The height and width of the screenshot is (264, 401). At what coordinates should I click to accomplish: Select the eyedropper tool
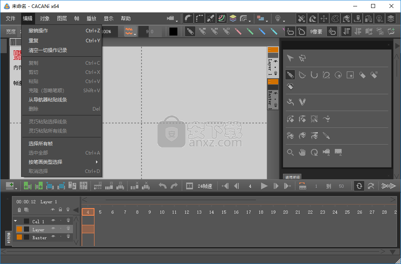click(x=326, y=135)
